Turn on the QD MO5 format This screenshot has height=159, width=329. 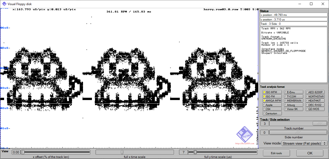point(315,109)
